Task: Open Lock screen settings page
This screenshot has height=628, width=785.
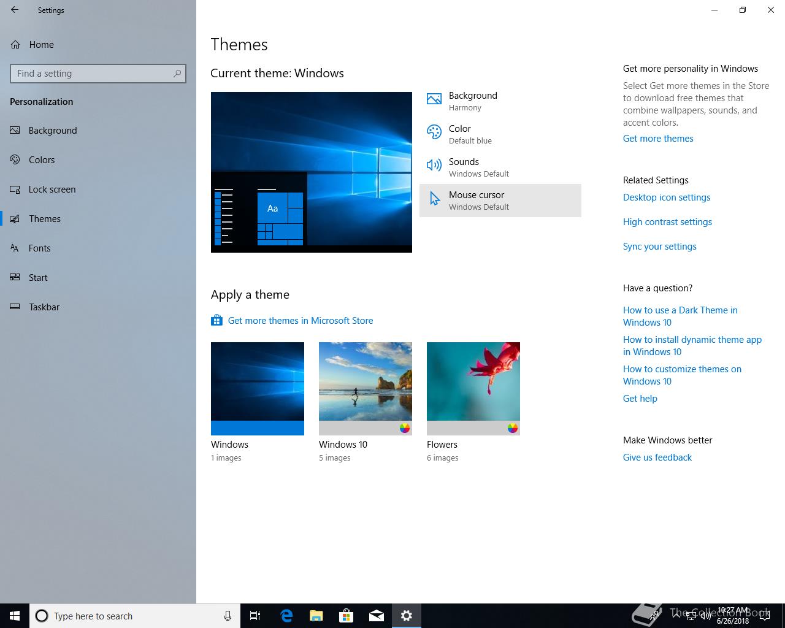Action: click(98, 190)
